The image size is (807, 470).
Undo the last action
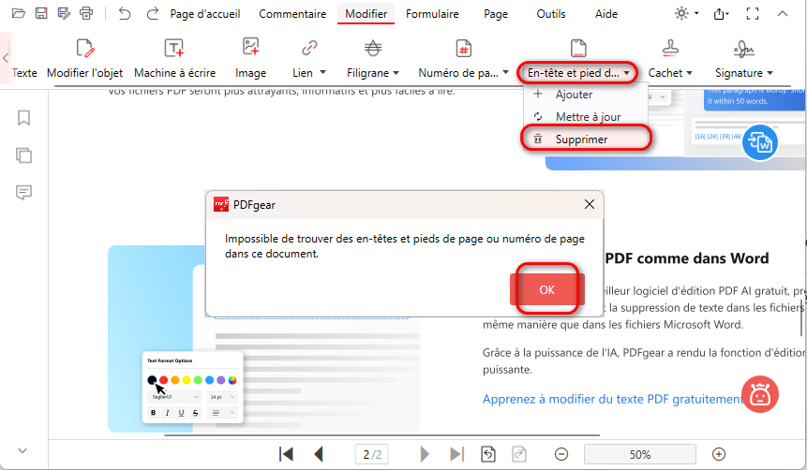click(x=124, y=13)
